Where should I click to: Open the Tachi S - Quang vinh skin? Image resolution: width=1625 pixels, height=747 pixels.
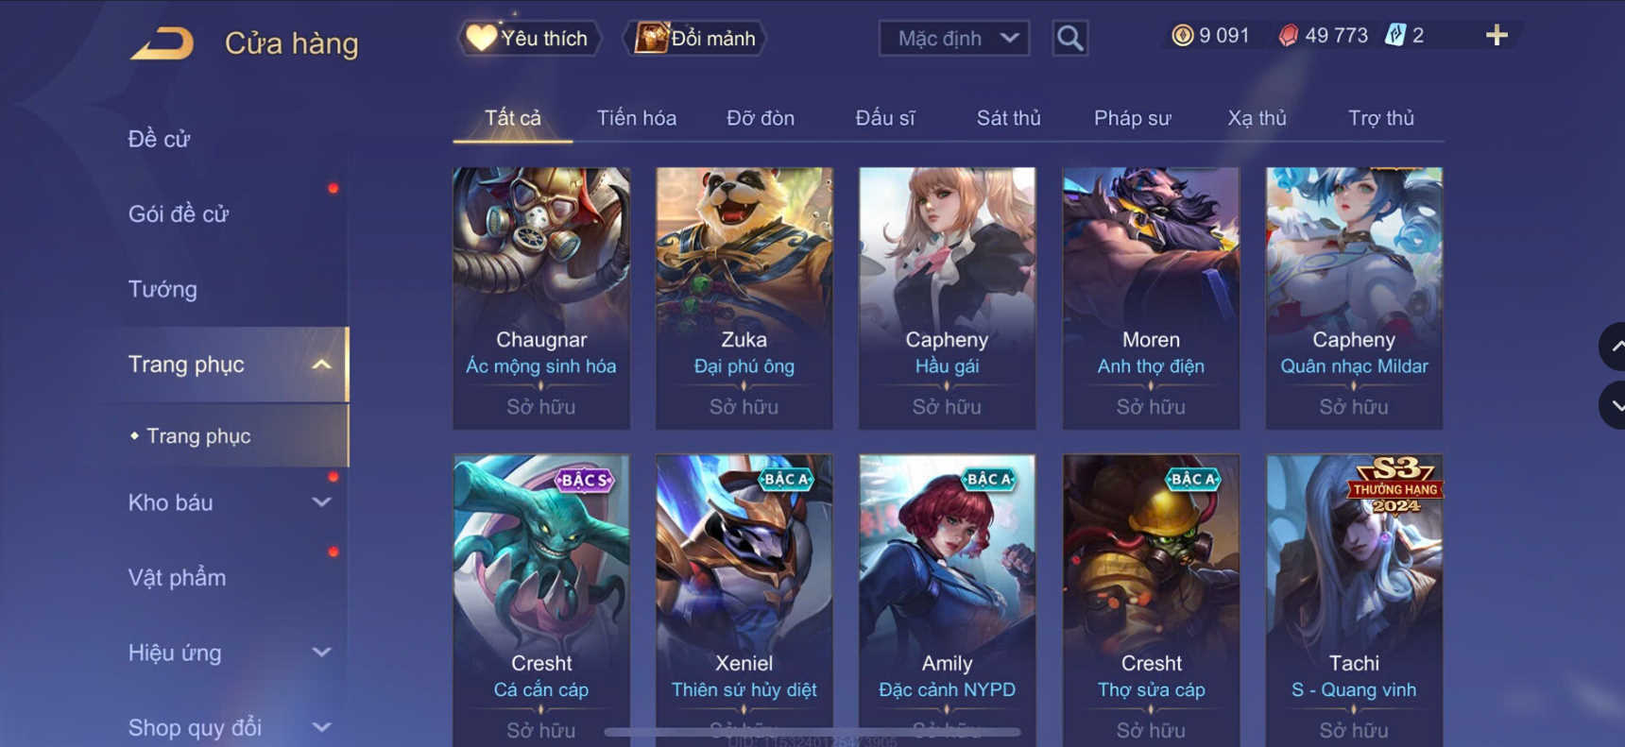click(x=1354, y=601)
